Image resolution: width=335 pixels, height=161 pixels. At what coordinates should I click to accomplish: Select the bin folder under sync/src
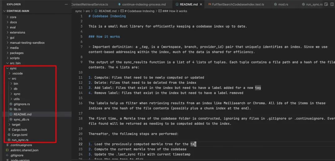point(16,84)
